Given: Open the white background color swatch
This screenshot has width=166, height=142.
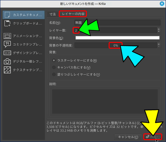Looking at the screenshot, I should (117, 38).
